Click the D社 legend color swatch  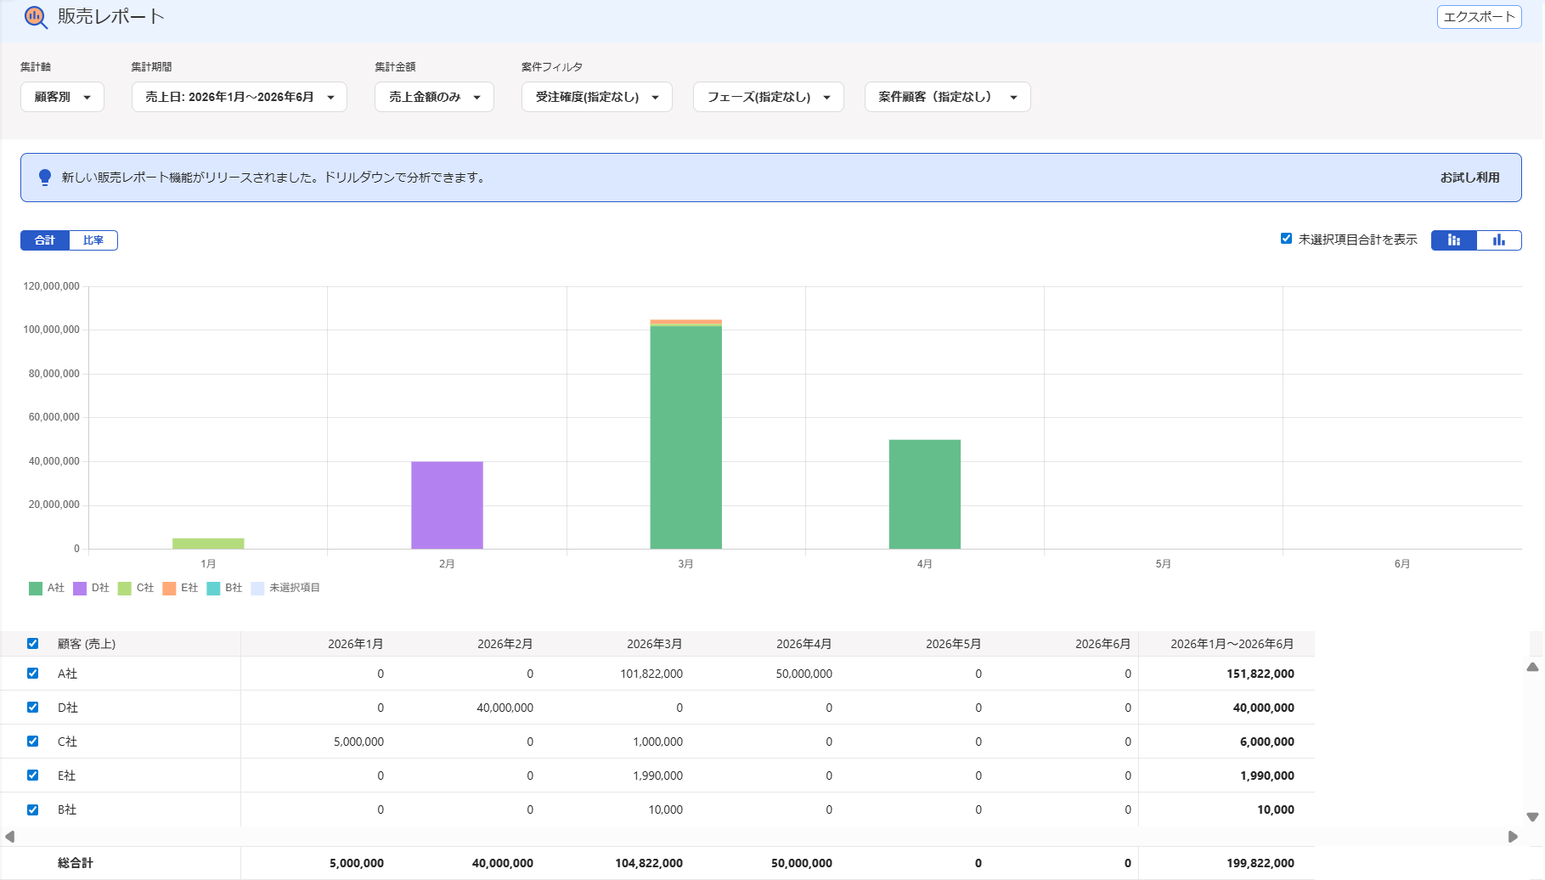80,588
